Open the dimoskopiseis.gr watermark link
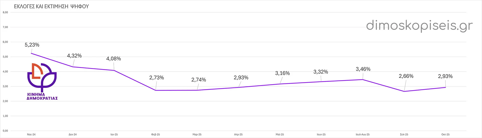The height and width of the screenshot is (138, 482). point(419,26)
